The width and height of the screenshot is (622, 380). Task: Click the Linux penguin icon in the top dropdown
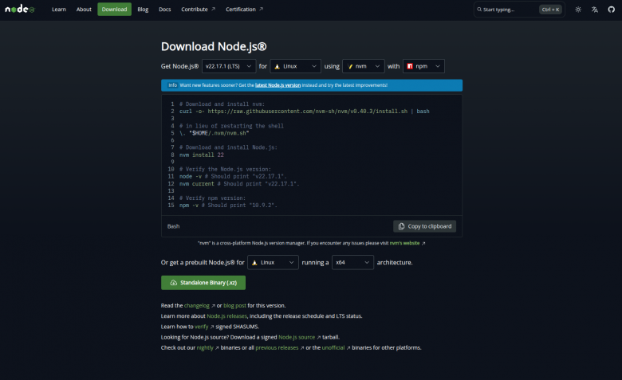click(x=278, y=67)
